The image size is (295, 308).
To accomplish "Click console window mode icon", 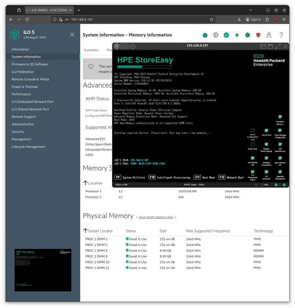I will tap(270, 46).
